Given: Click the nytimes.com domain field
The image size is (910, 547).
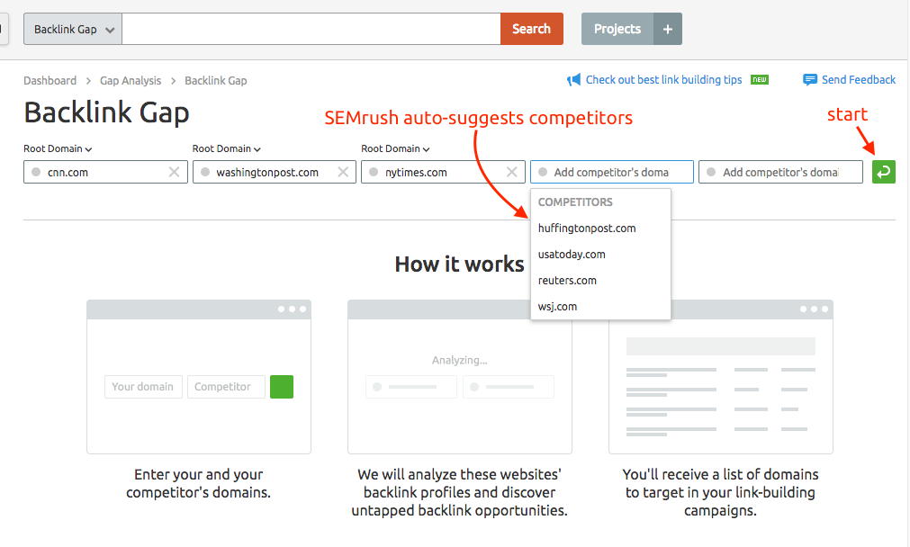Looking at the screenshot, I should coord(443,172).
